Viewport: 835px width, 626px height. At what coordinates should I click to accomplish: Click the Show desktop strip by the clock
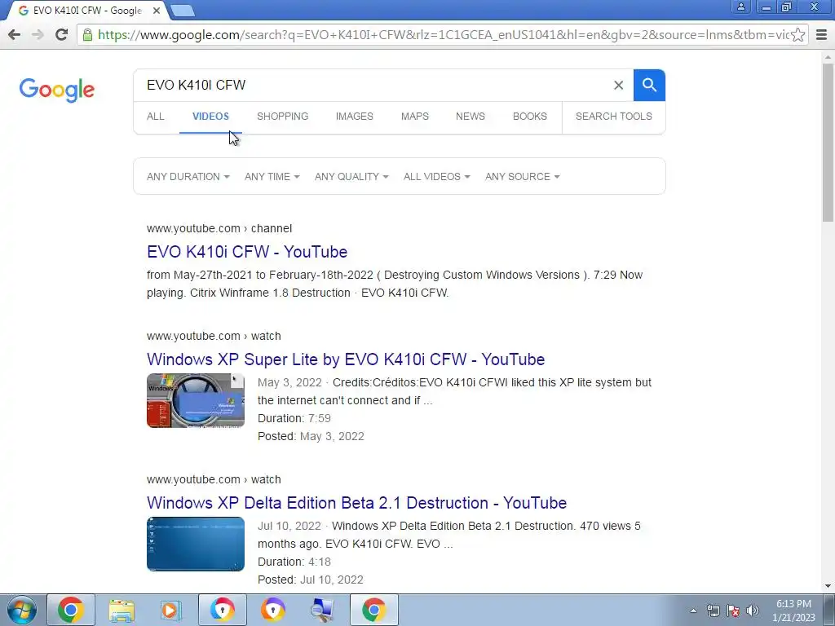[x=829, y=610]
